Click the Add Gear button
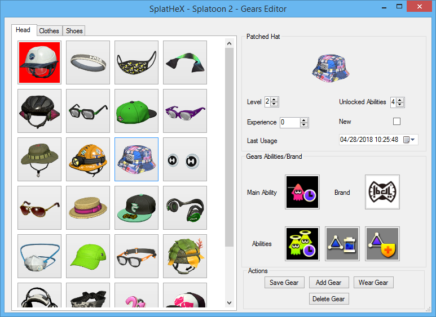Screen dimensions: 436x317 click(x=329, y=283)
